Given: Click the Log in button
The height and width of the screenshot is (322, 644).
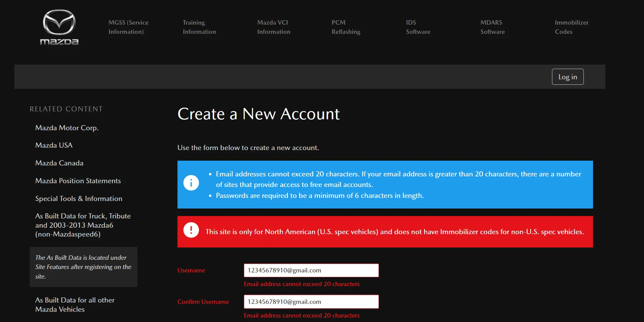Looking at the screenshot, I should click(x=568, y=77).
